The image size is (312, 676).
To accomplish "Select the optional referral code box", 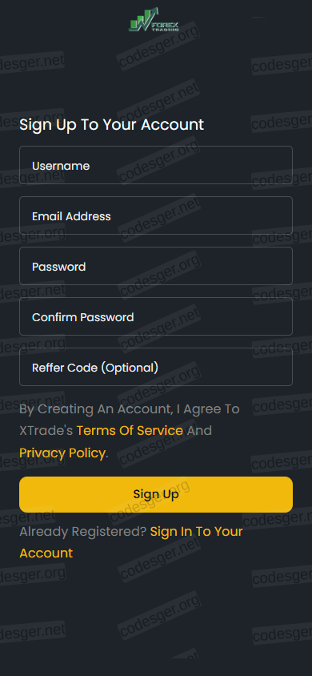I will [x=156, y=368].
